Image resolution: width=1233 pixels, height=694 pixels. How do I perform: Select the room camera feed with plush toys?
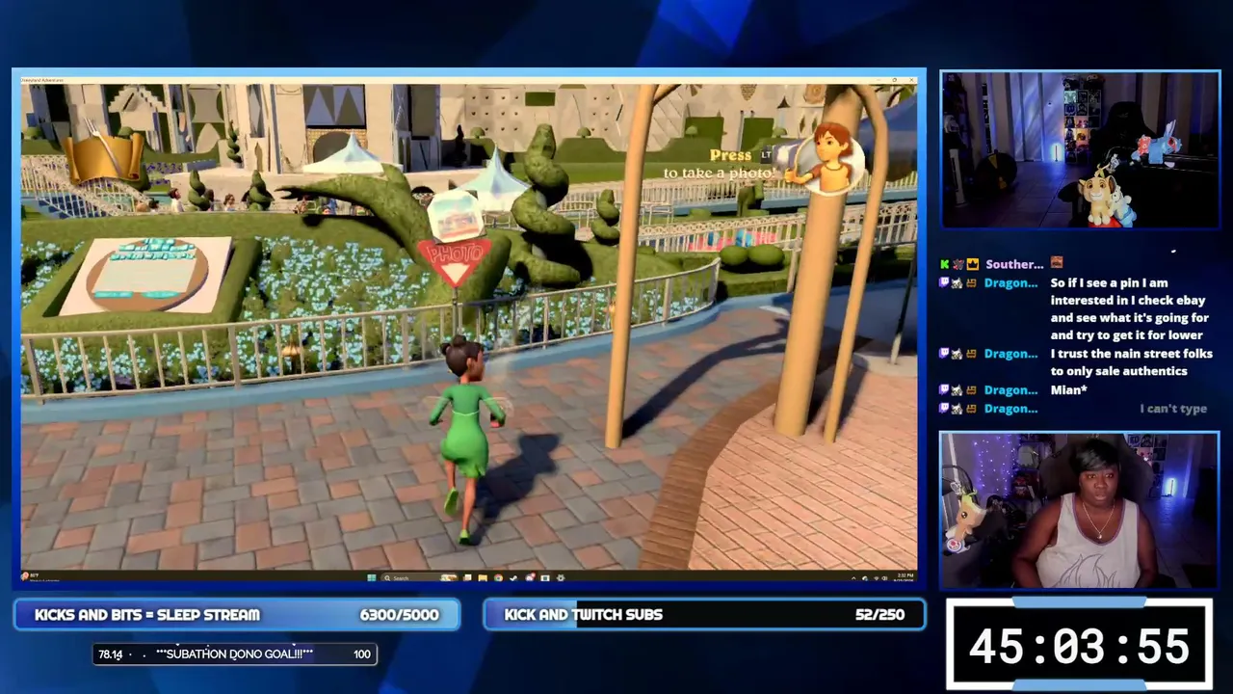[1080, 149]
